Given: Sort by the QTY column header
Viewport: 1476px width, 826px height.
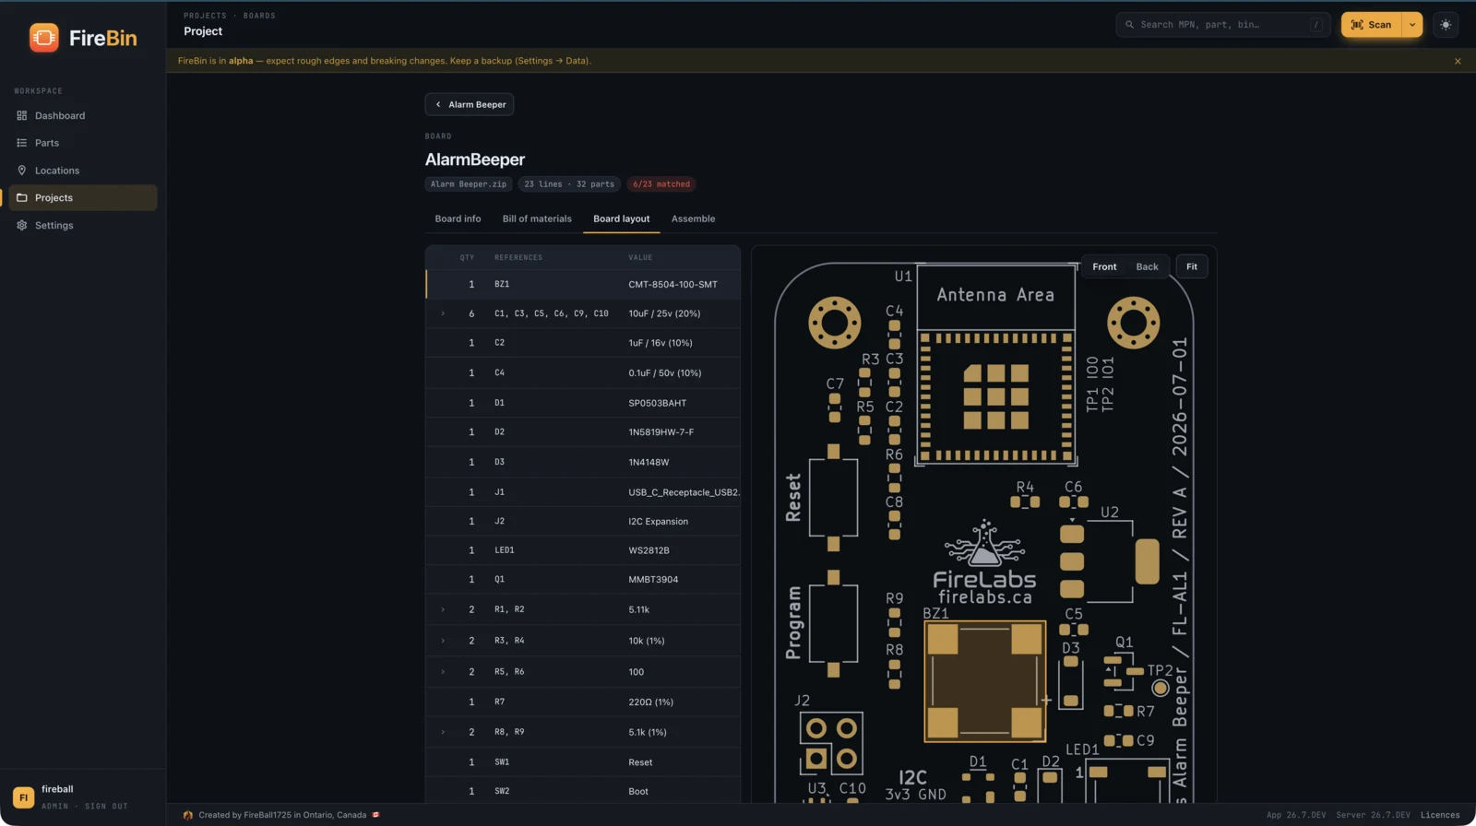Looking at the screenshot, I should click(x=468, y=258).
